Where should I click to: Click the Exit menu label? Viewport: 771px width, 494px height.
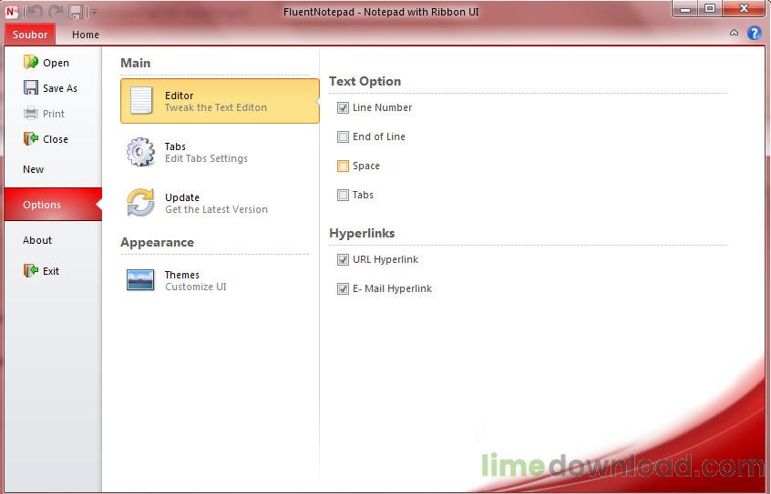point(51,271)
